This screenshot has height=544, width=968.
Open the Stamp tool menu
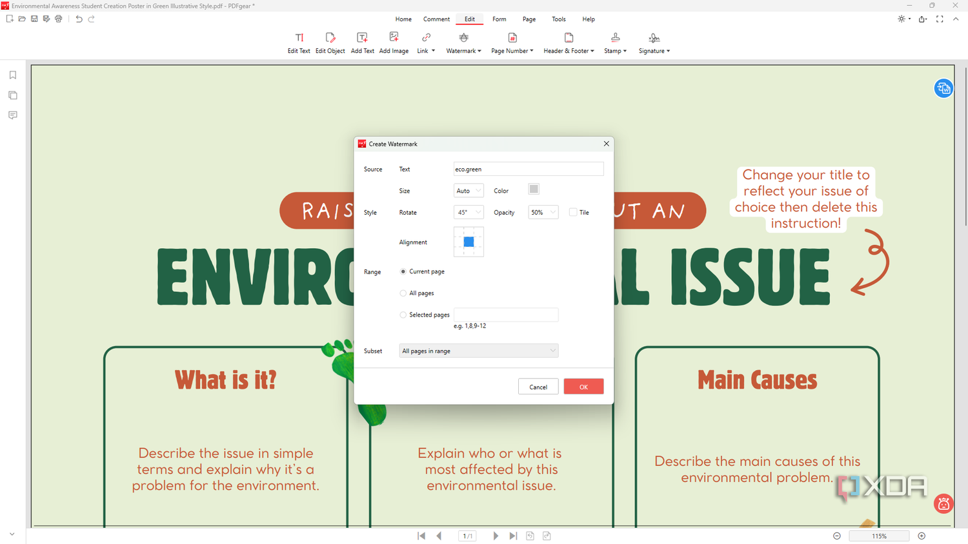(x=615, y=43)
